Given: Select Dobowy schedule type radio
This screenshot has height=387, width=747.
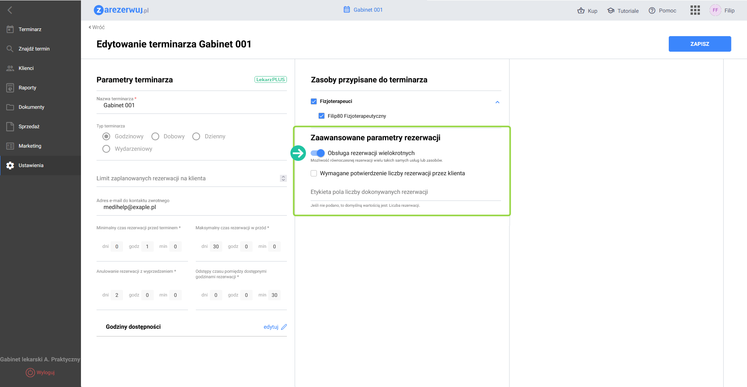Looking at the screenshot, I should click(155, 136).
